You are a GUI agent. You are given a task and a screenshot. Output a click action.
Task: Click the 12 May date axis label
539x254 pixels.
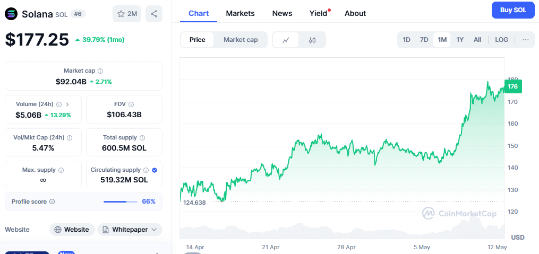pos(498,247)
